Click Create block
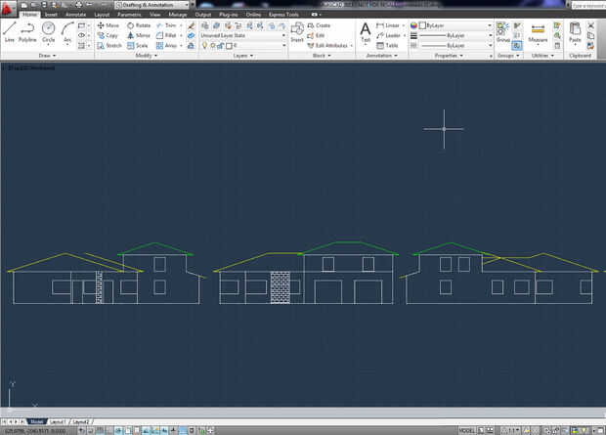The height and width of the screenshot is (435, 606). coord(319,25)
